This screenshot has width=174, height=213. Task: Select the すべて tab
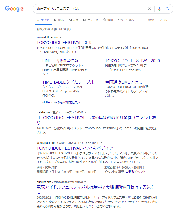click(x=43, y=20)
